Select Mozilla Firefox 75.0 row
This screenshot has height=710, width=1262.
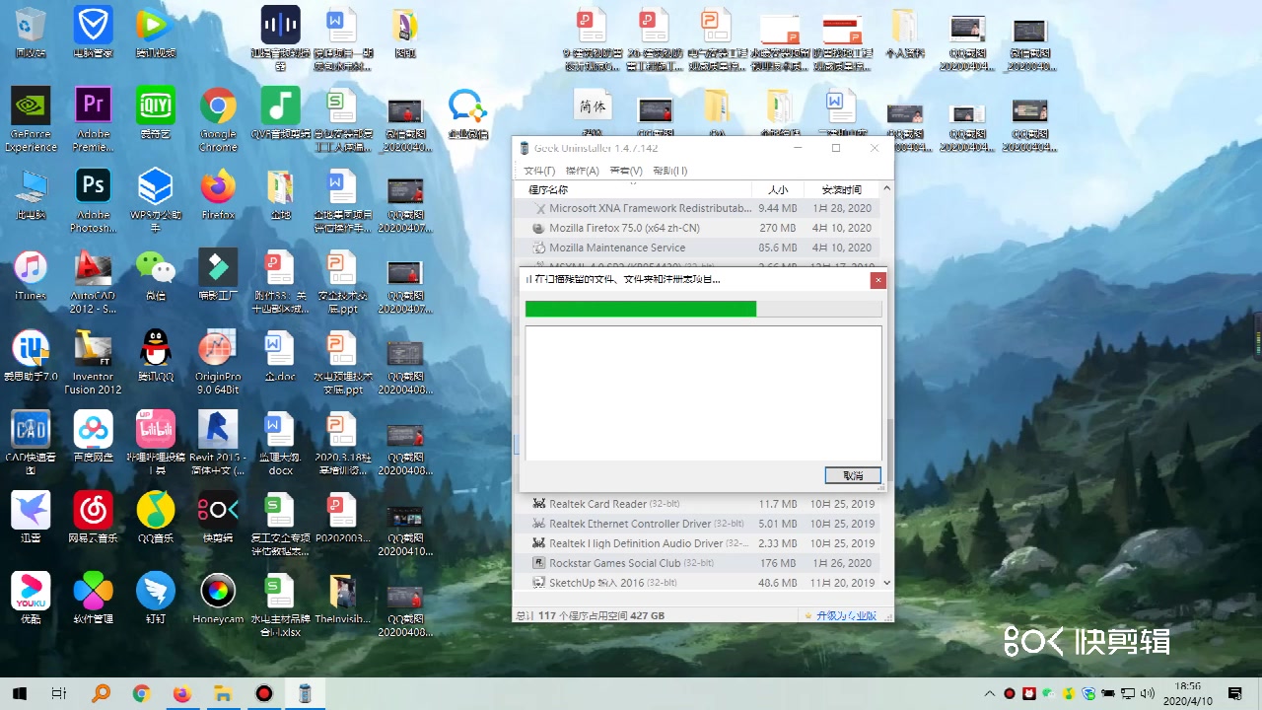(x=697, y=228)
